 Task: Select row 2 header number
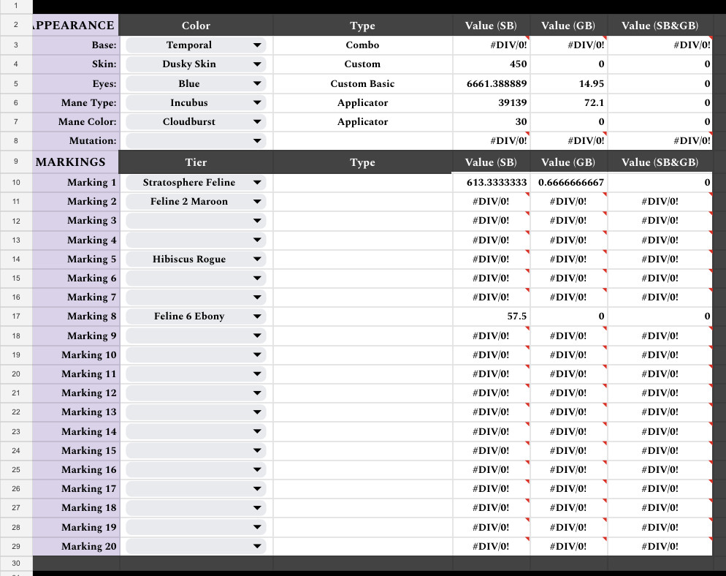[16, 25]
